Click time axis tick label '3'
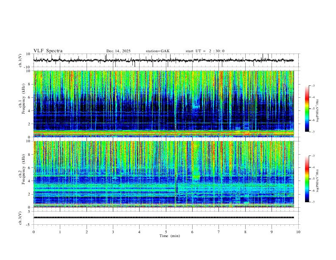336x260 pixels. [113, 232]
